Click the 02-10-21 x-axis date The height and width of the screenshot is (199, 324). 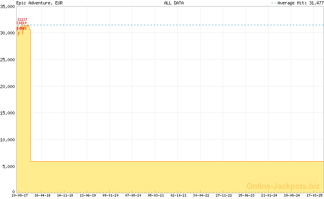point(179,195)
